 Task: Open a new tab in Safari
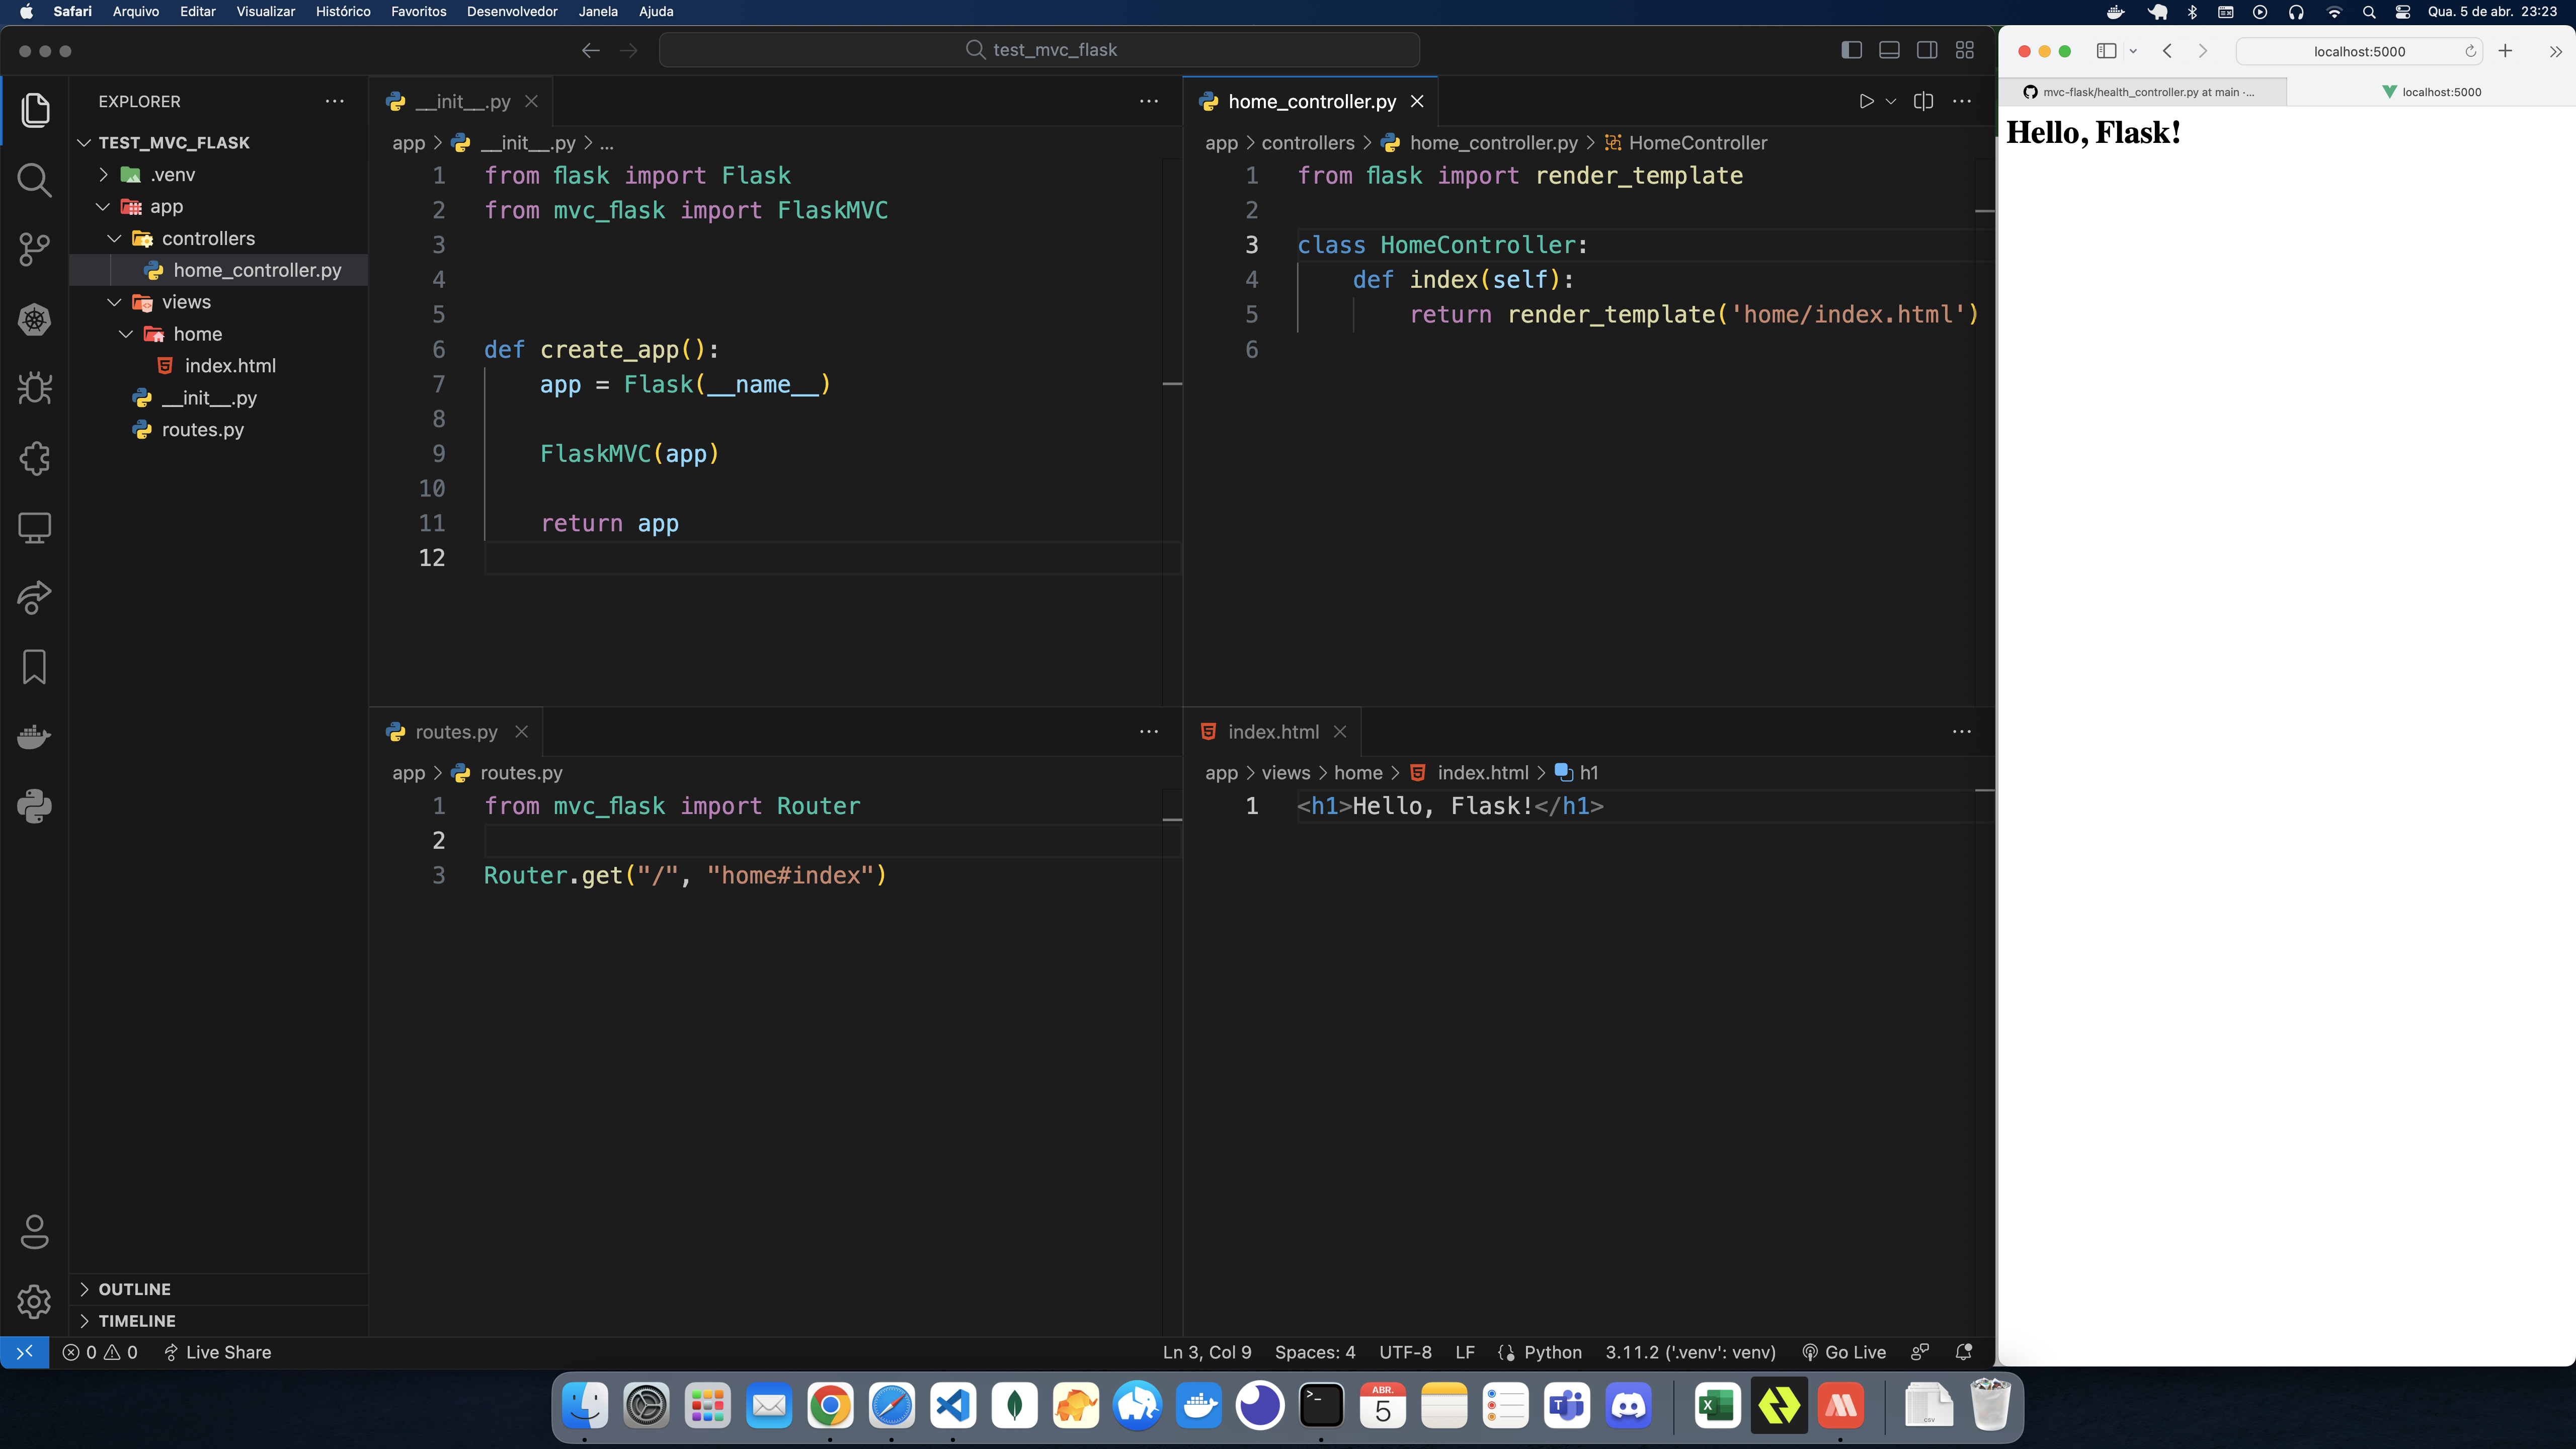click(2505, 51)
